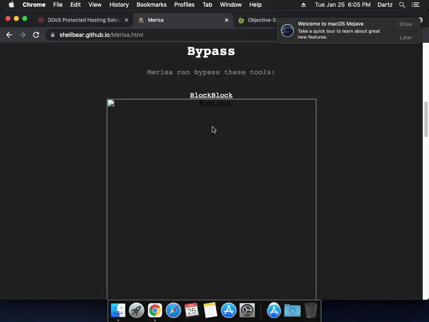Close the DDoS Protected Hosting tab

[127, 20]
